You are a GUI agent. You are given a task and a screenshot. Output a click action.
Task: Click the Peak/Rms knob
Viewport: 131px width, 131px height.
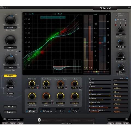coord(46,84)
